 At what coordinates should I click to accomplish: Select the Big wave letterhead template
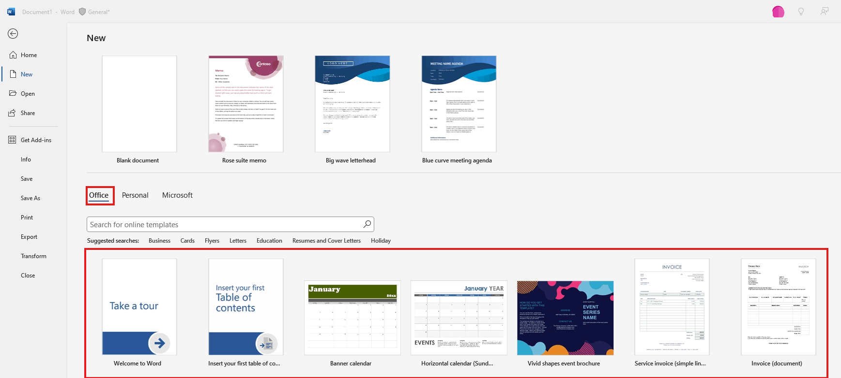[352, 104]
